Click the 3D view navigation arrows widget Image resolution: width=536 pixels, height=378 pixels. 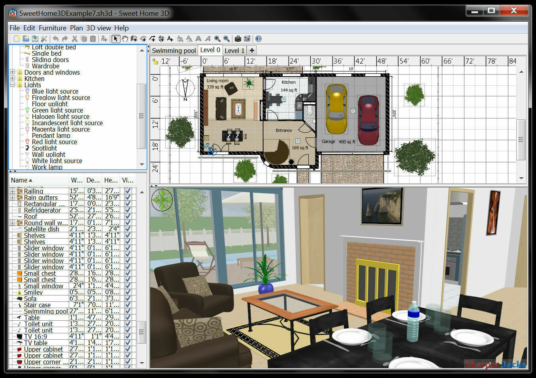pyautogui.click(x=162, y=200)
